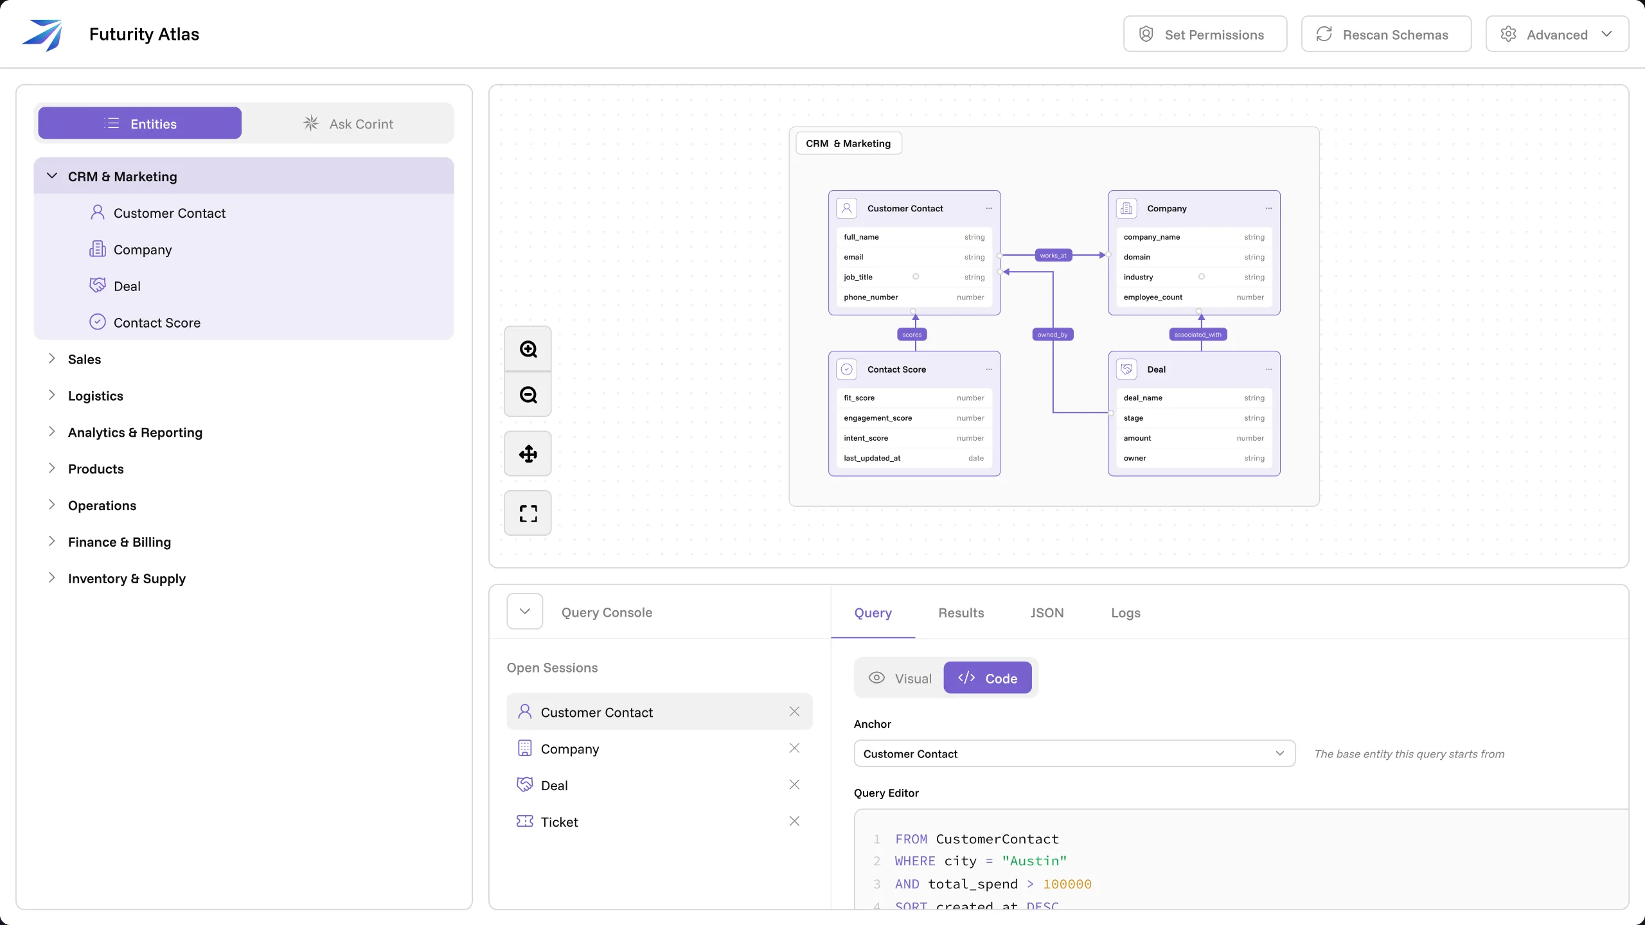Open the Advanced dropdown menu
Viewport: 1645px width, 925px height.
[1557, 34]
